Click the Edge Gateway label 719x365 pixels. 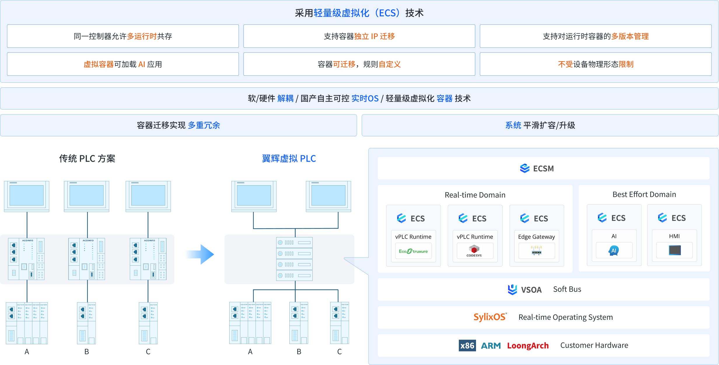coord(536,237)
